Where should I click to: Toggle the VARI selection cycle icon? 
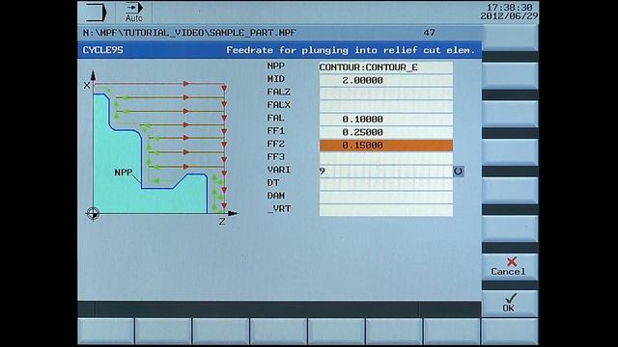(458, 172)
